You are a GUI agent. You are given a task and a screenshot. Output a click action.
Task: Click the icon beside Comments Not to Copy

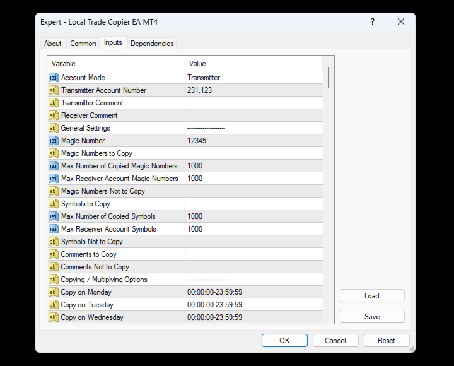(53, 267)
